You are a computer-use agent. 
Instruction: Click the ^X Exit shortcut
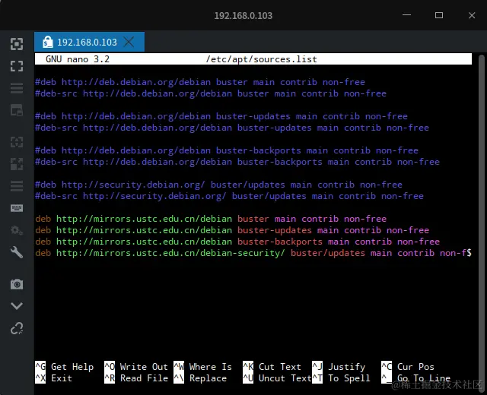coord(53,378)
